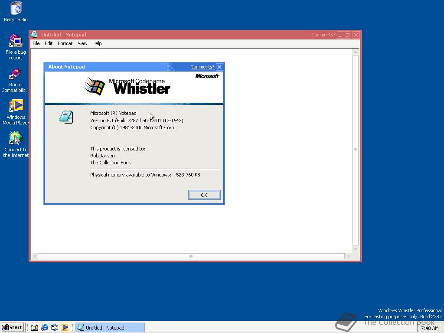444x333 pixels.
Task: Click the 523,760 KB memory value
Action: [x=188, y=175]
